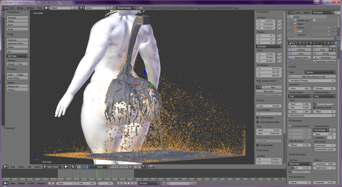This screenshot has width=342, height=187.
Task: Select the scale manipulator icon
Action: [x=94, y=167]
